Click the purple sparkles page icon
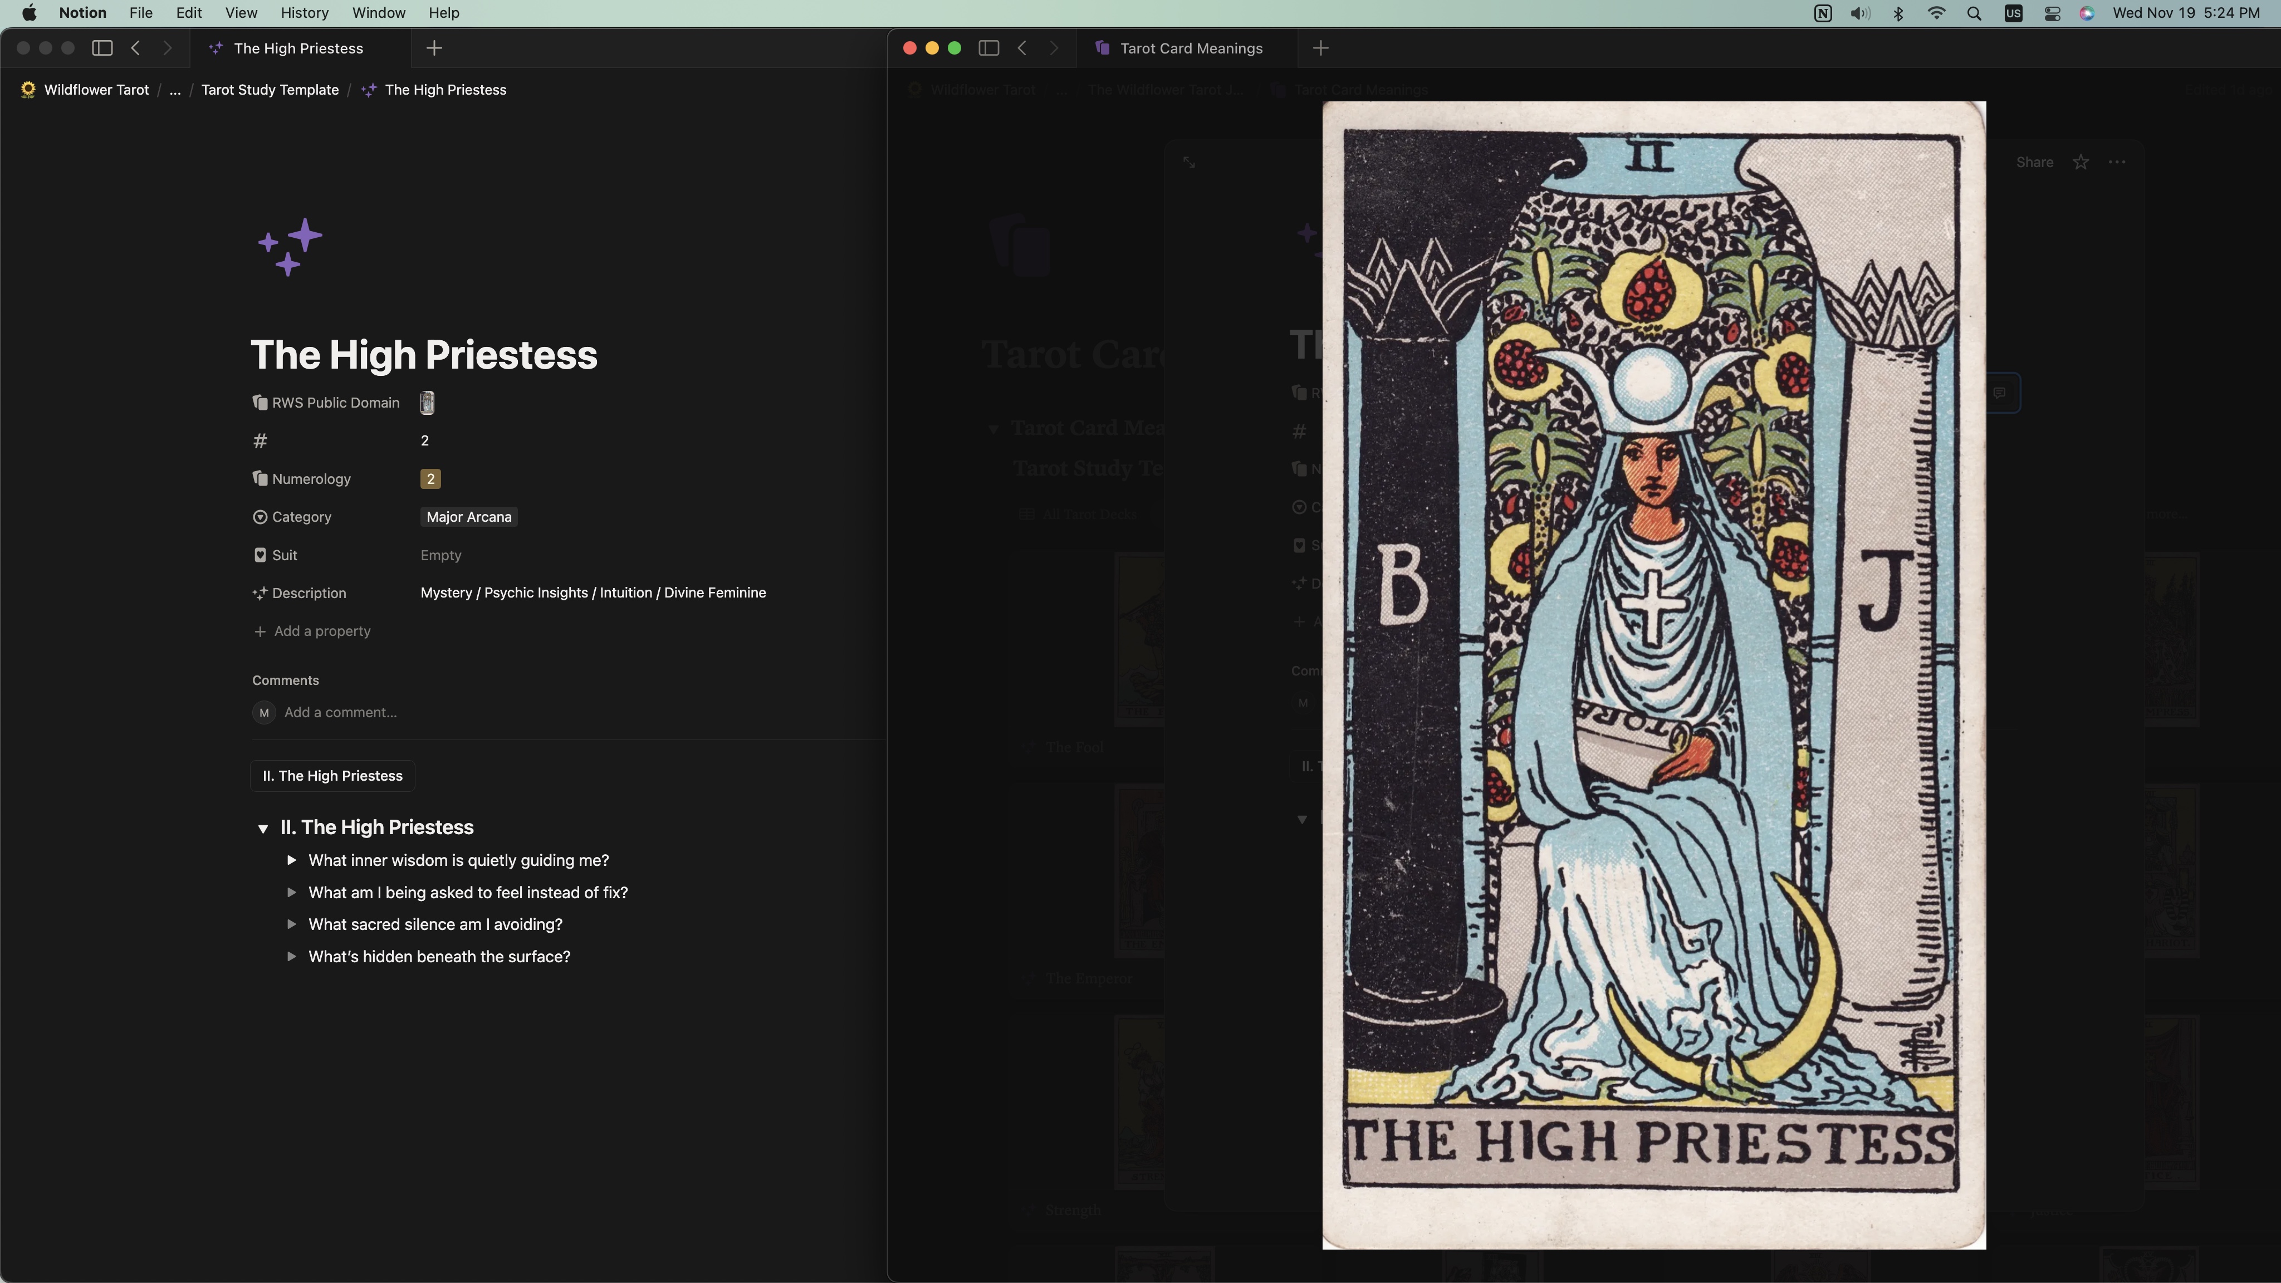The image size is (2281, 1283). [290, 247]
